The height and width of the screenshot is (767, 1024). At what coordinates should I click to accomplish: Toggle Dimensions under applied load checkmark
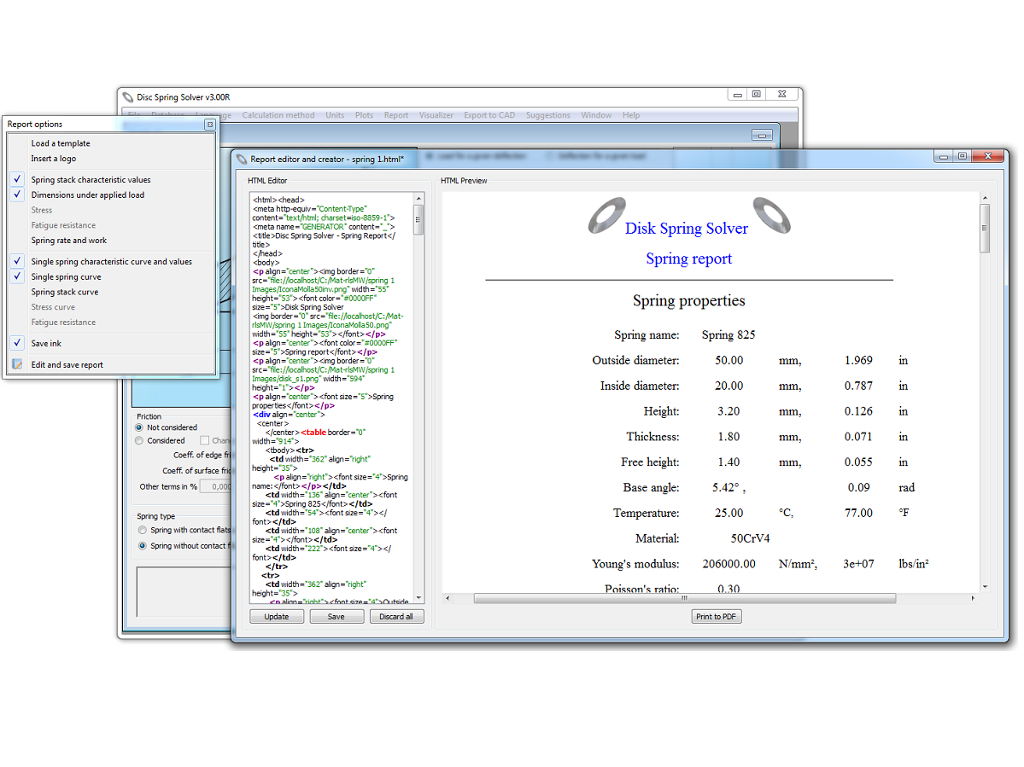point(18,195)
